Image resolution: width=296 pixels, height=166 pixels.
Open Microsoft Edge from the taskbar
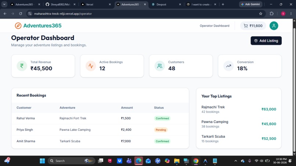click(138, 161)
